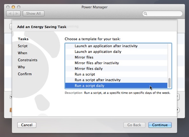Click inside the toolbar search field
This screenshot has height=137, width=189.
[162, 13]
